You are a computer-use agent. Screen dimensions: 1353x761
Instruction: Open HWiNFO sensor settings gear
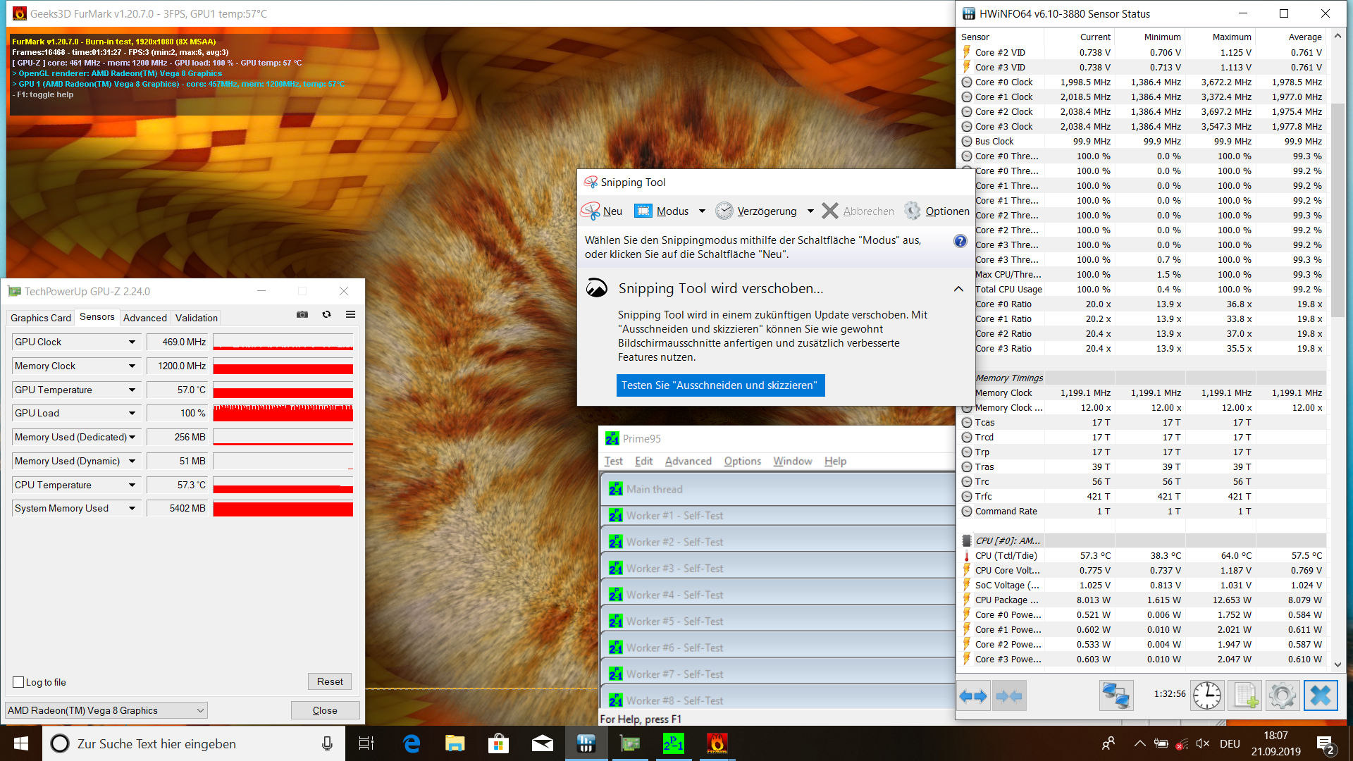pyautogui.click(x=1282, y=696)
